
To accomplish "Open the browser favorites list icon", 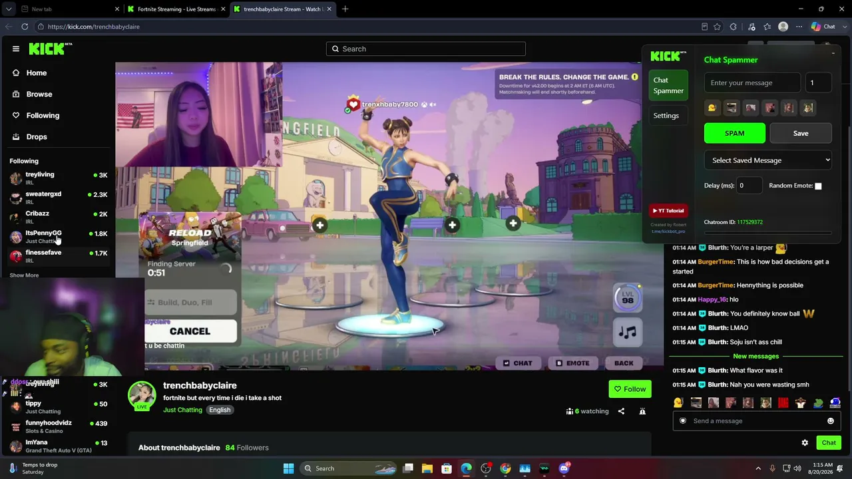I will pyautogui.click(x=767, y=27).
